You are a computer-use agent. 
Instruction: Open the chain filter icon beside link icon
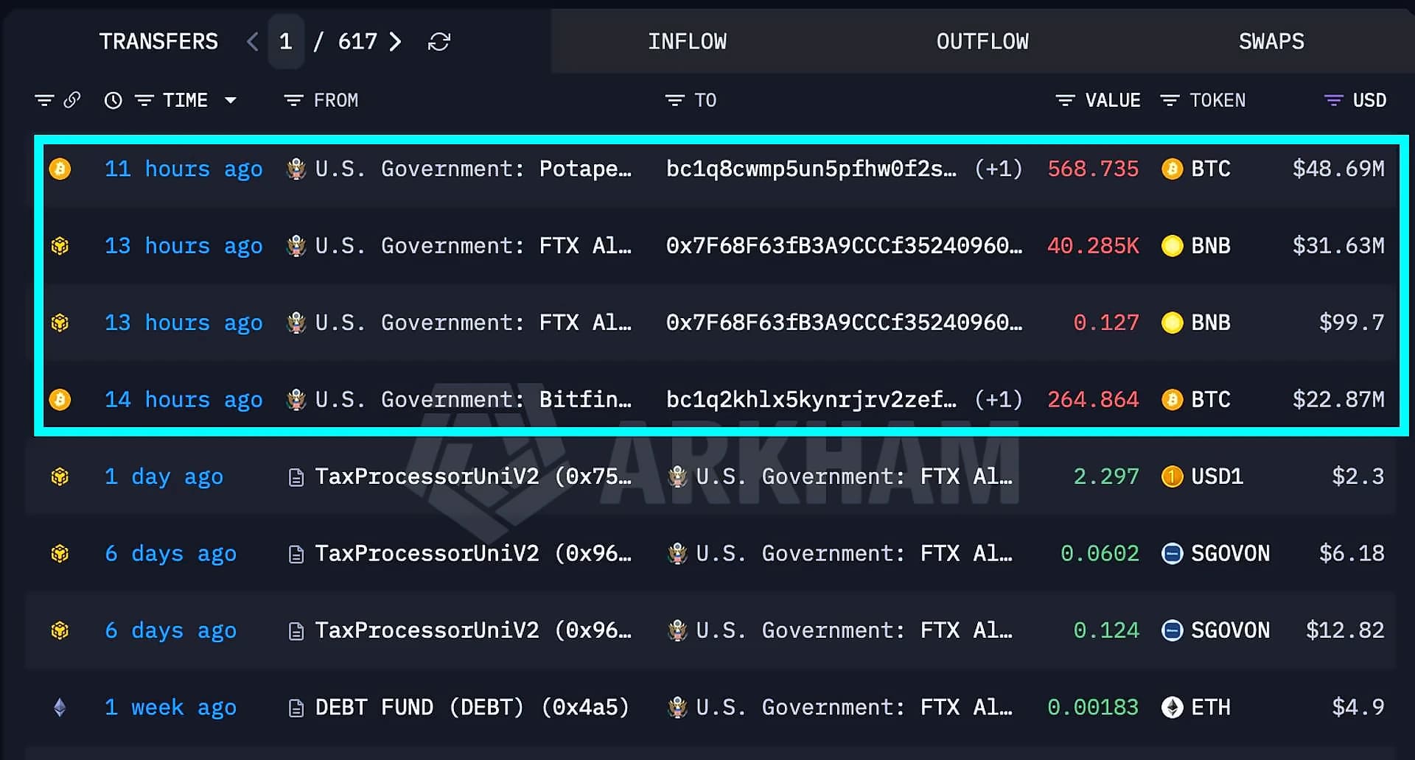pos(44,100)
